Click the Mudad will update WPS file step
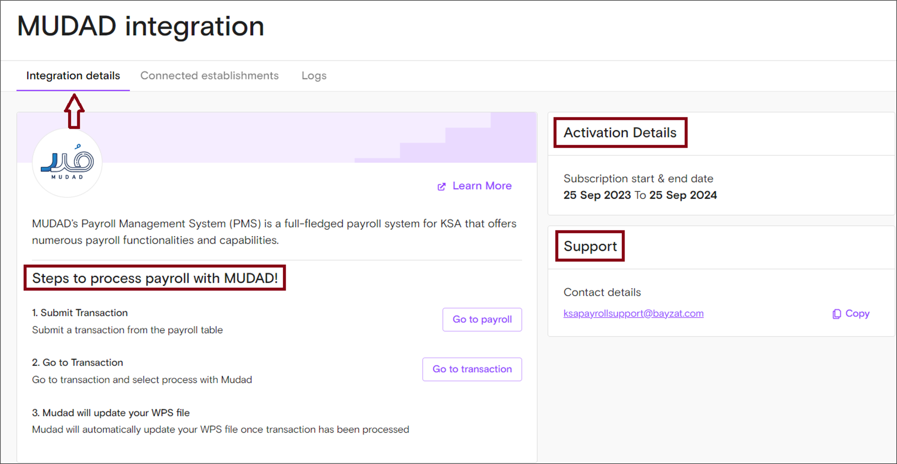The width and height of the screenshot is (897, 464). tap(111, 413)
